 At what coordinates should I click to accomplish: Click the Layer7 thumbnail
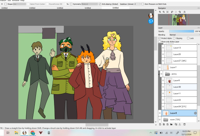(x=166, y=67)
